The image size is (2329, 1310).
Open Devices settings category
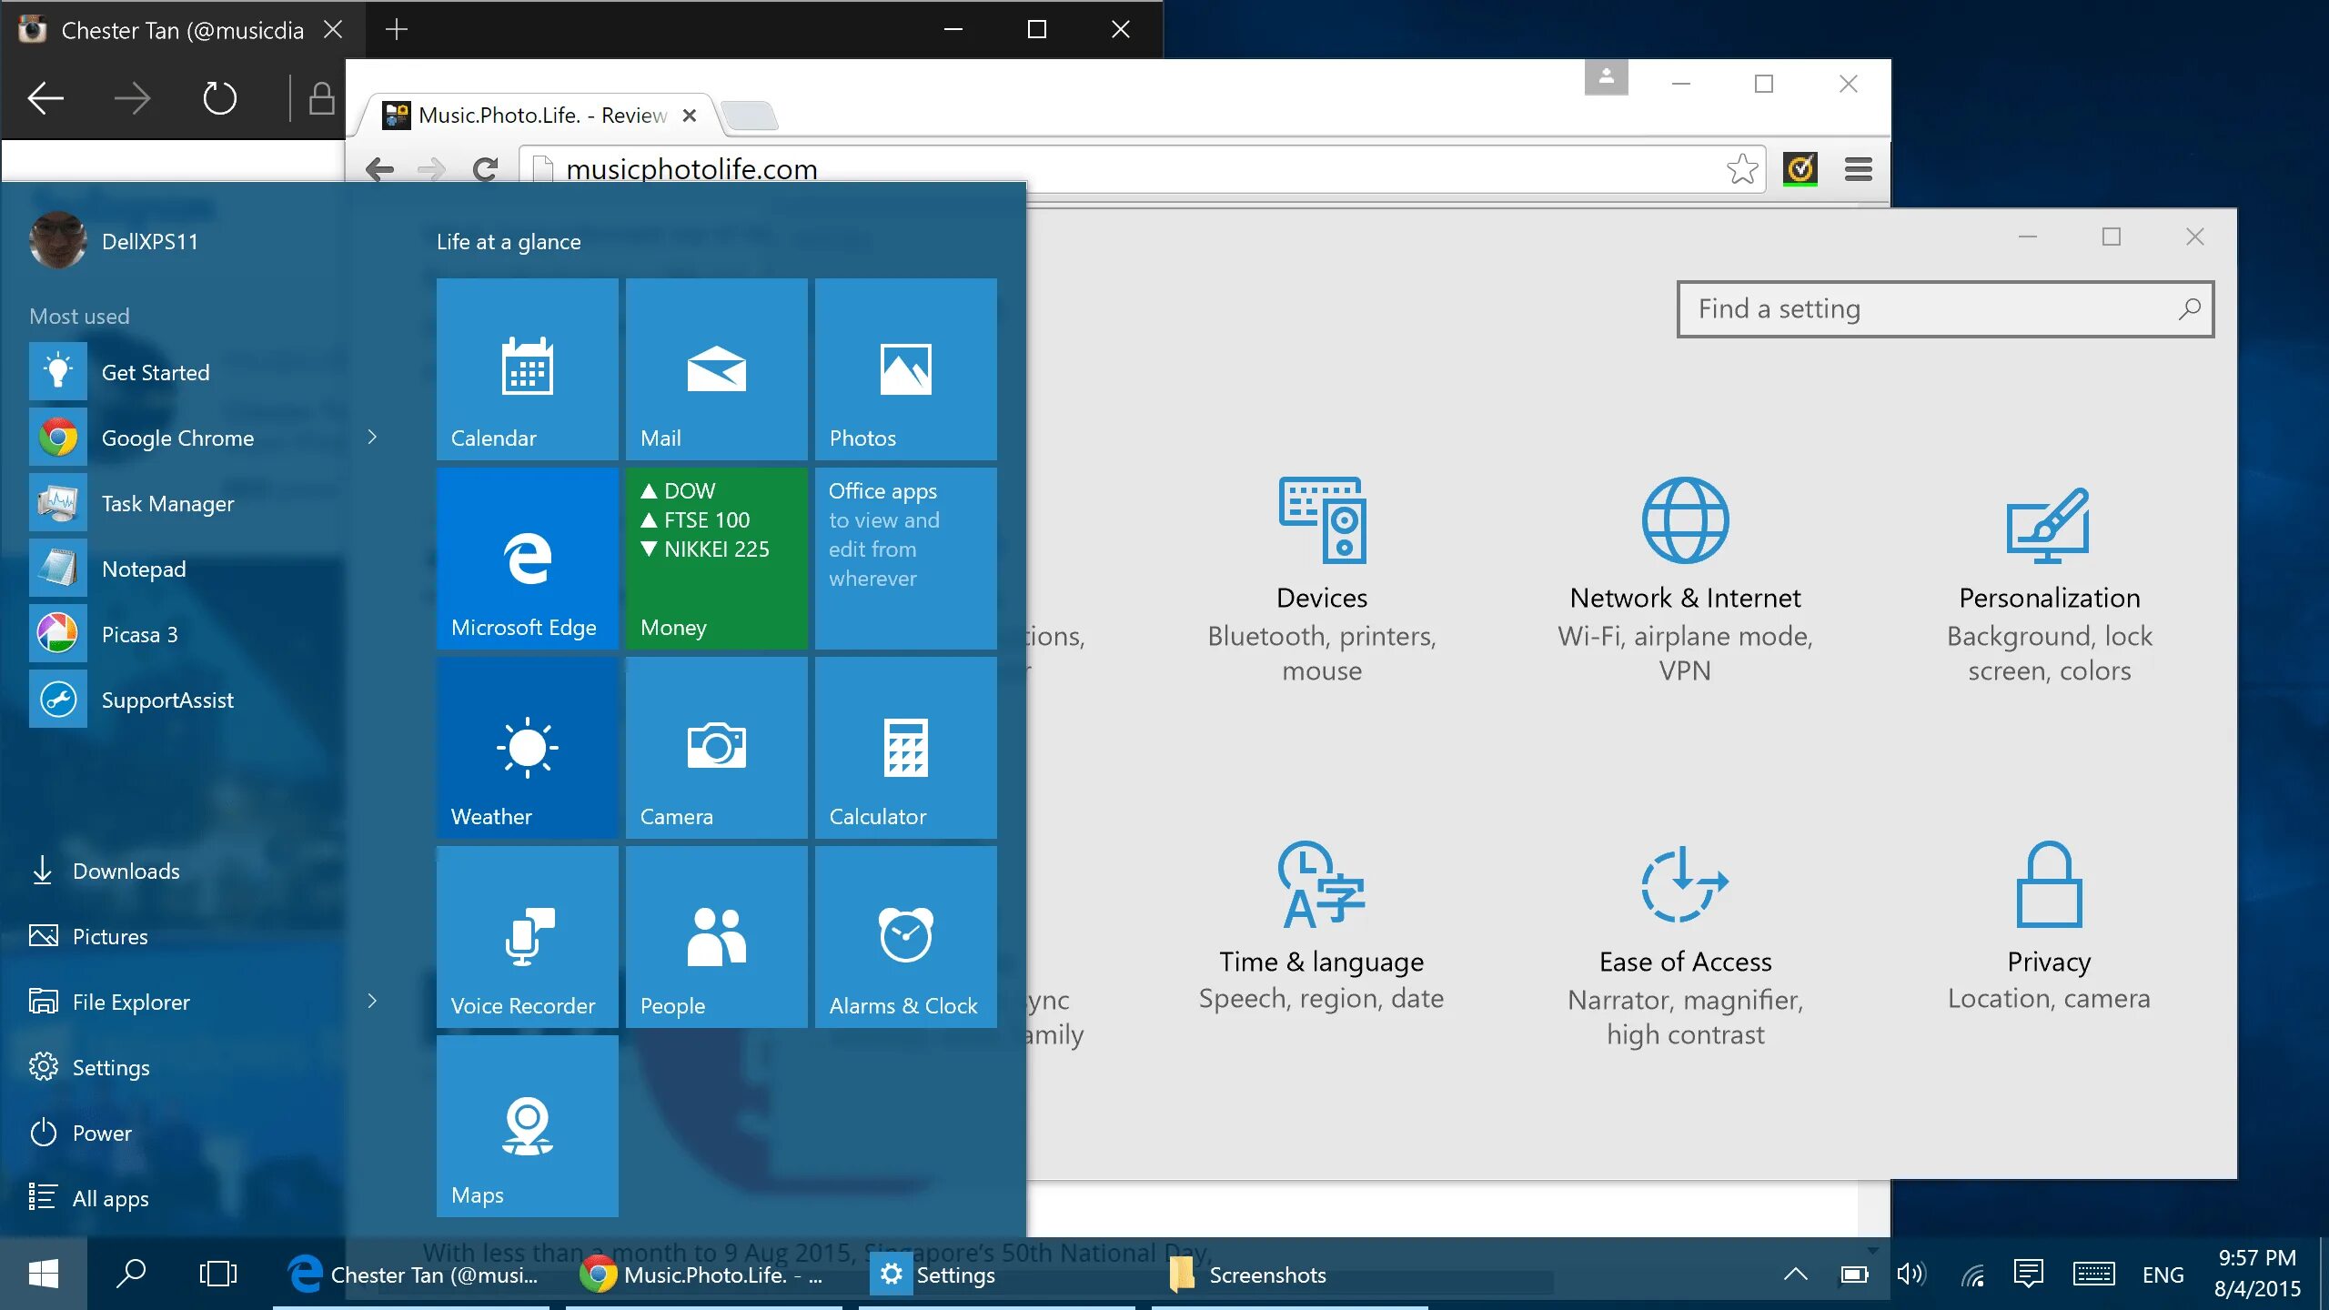(1322, 579)
